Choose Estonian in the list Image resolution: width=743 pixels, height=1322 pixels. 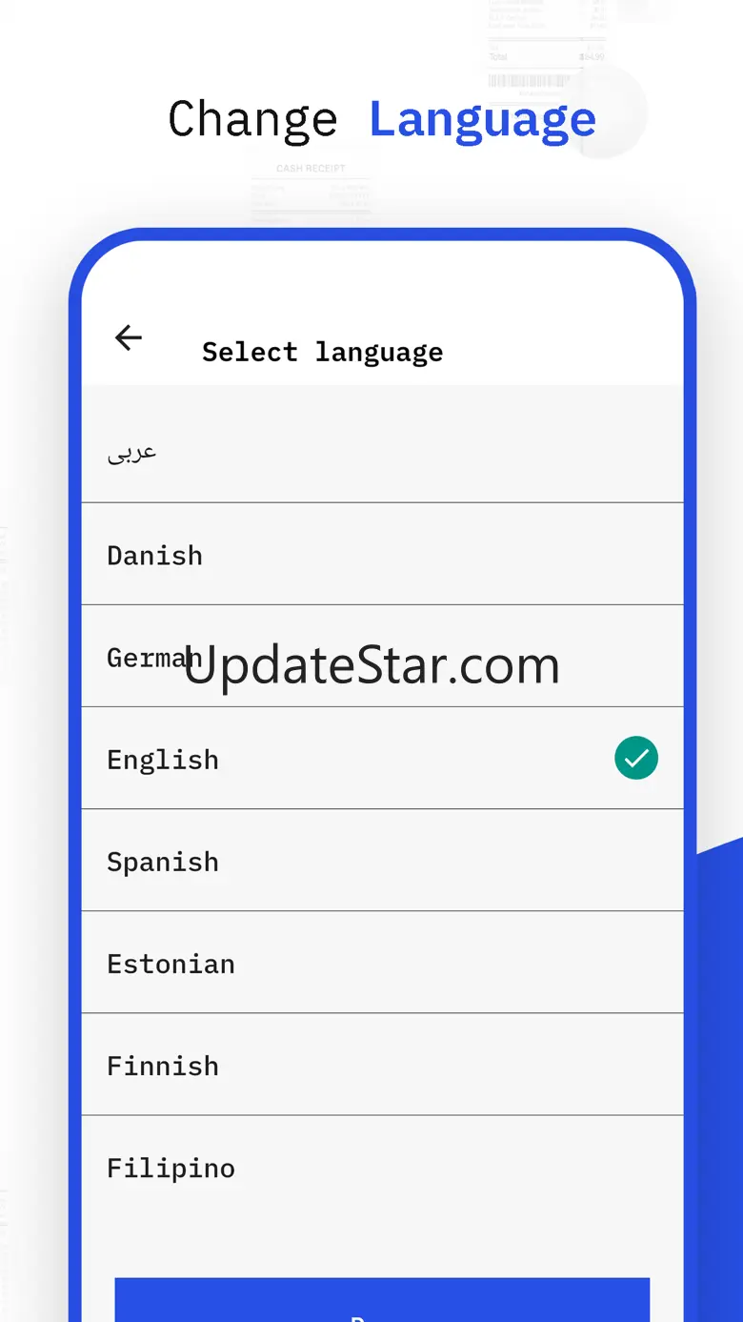coord(382,962)
